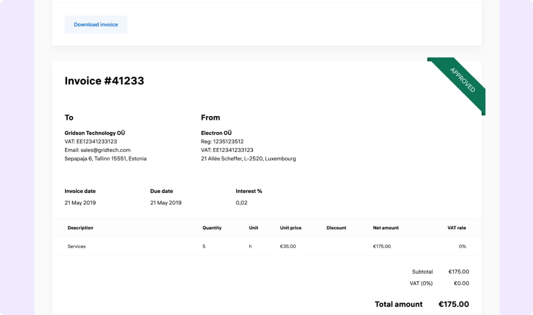Click the Electron OÜ sender name
The width and height of the screenshot is (533, 315).
point(216,133)
